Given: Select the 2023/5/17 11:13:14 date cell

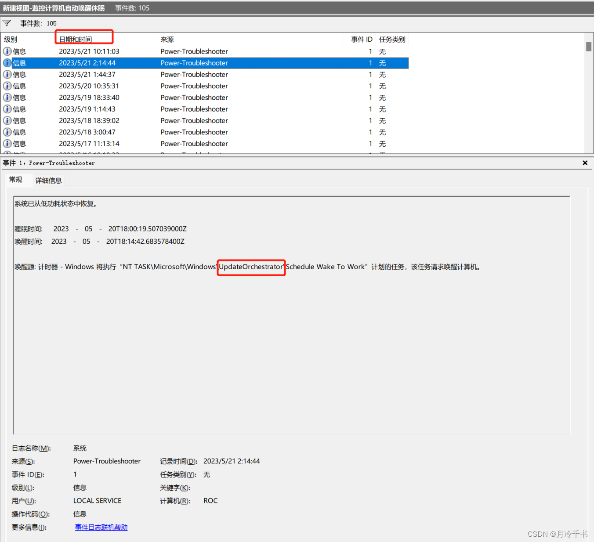Looking at the screenshot, I should (x=89, y=144).
